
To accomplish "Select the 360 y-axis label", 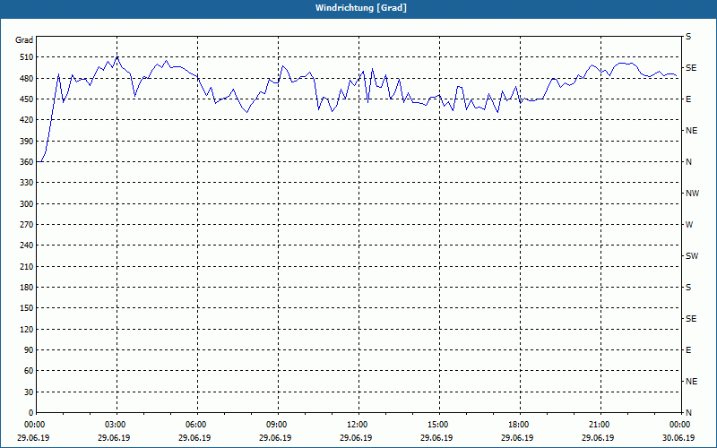I will 27,162.
